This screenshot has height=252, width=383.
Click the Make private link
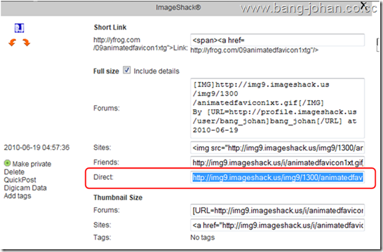(32, 164)
